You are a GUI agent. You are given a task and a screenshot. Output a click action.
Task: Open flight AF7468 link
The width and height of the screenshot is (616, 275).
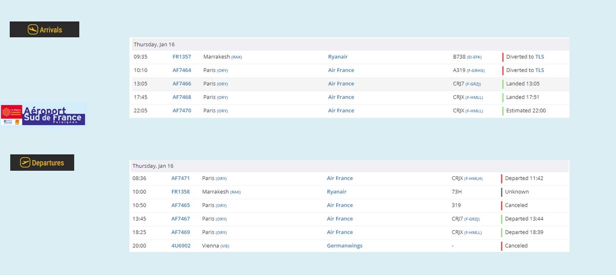tap(182, 97)
